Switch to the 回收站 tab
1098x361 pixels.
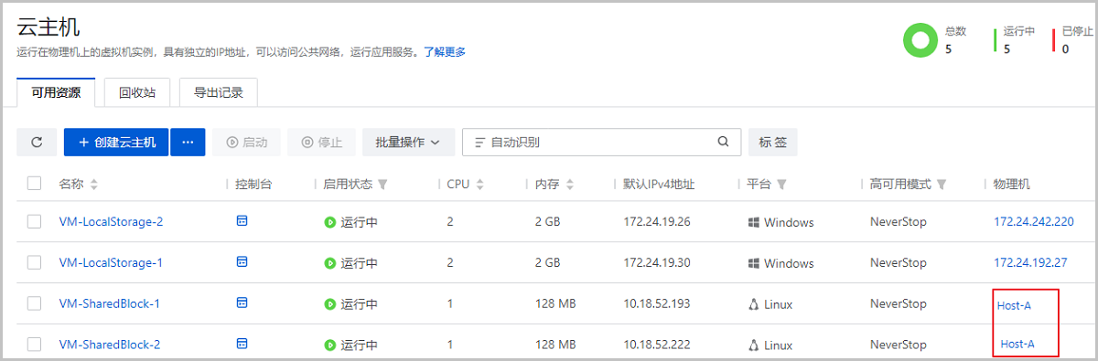[x=136, y=92]
